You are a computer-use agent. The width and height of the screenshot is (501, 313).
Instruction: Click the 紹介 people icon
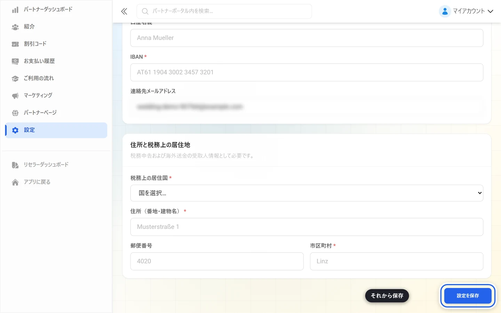(15, 27)
